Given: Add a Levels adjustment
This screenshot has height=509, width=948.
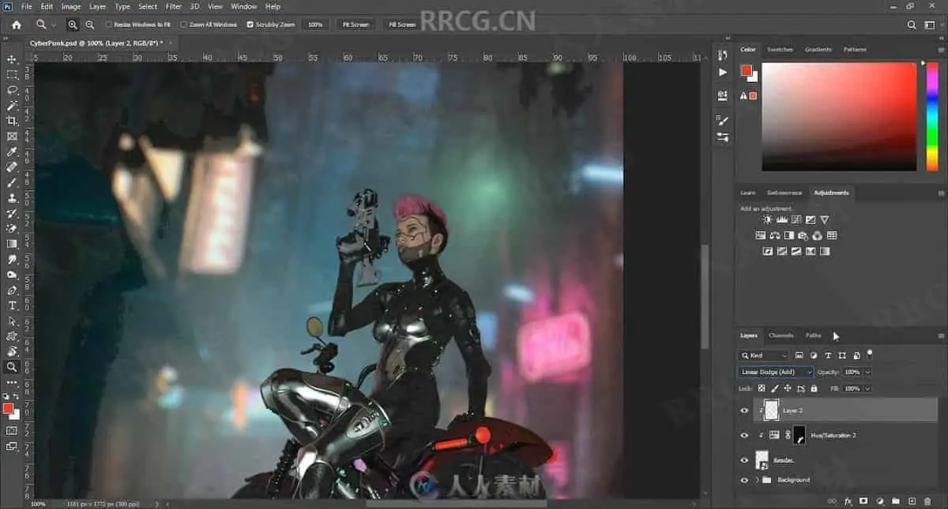Looking at the screenshot, I should [781, 219].
